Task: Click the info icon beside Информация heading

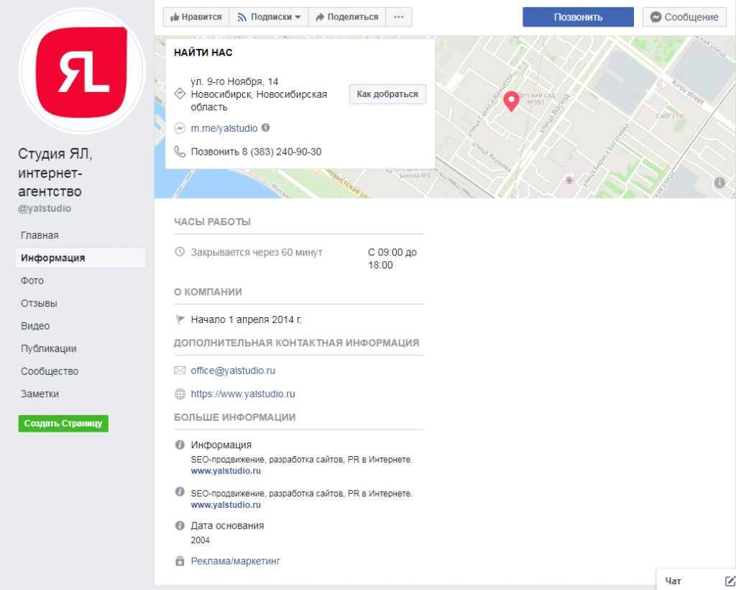Action: coord(180,445)
